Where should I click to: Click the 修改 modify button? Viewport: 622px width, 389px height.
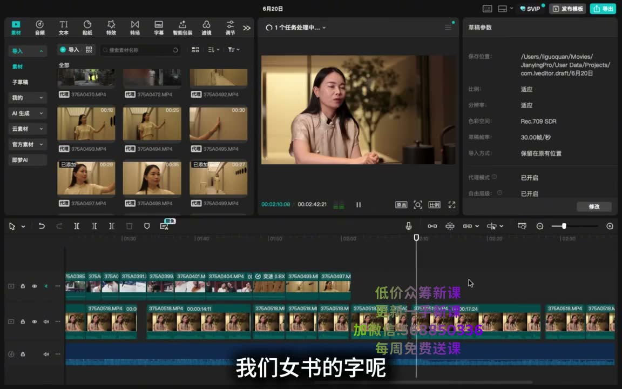click(594, 206)
